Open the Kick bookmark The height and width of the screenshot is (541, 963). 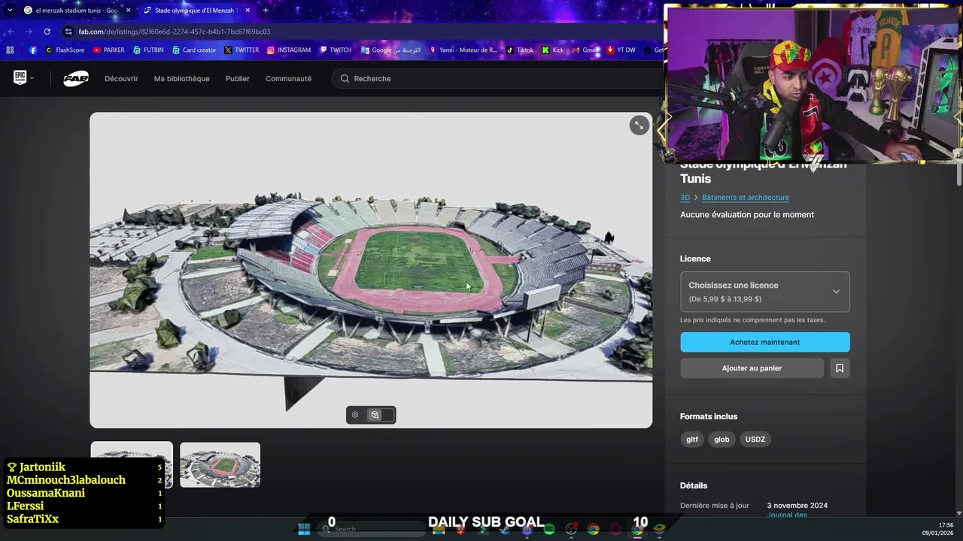[553, 50]
